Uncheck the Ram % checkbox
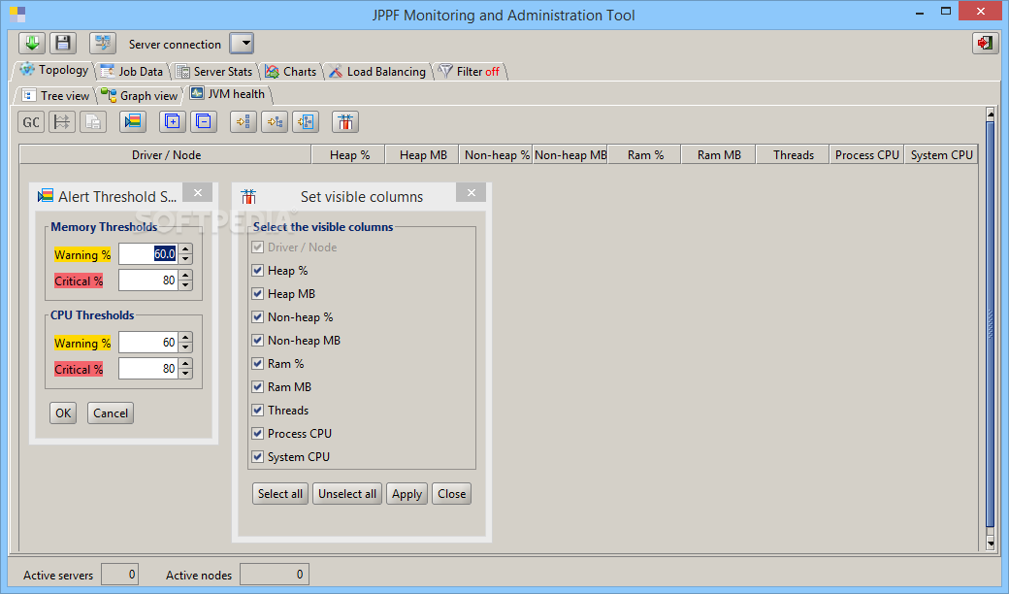The width and height of the screenshot is (1009, 594). pyautogui.click(x=257, y=364)
